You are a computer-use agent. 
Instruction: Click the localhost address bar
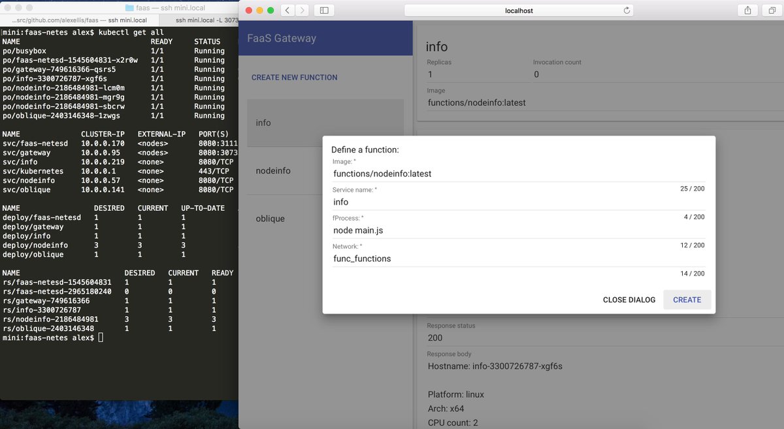[519, 10]
